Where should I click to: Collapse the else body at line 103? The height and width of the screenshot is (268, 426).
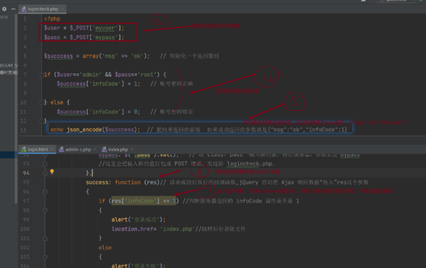45,257
